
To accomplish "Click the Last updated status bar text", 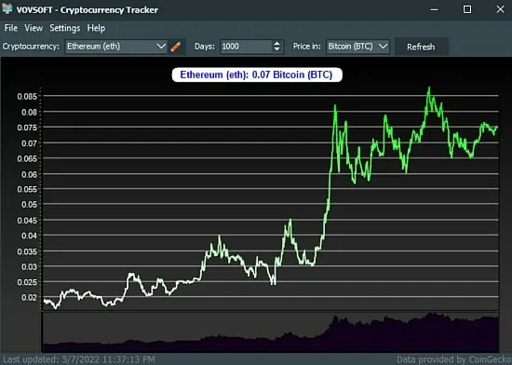I will 79,359.
